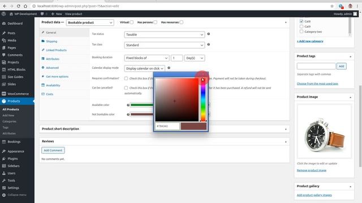
Task: Click help icon next to Tax class
Action: pyautogui.click(x=209, y=45)
